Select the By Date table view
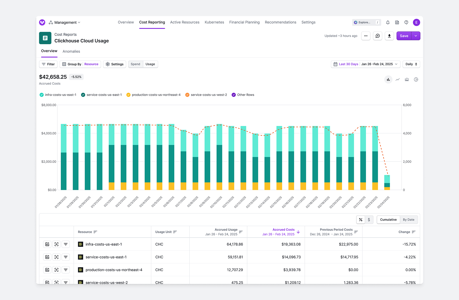 [x=408, y=220]
